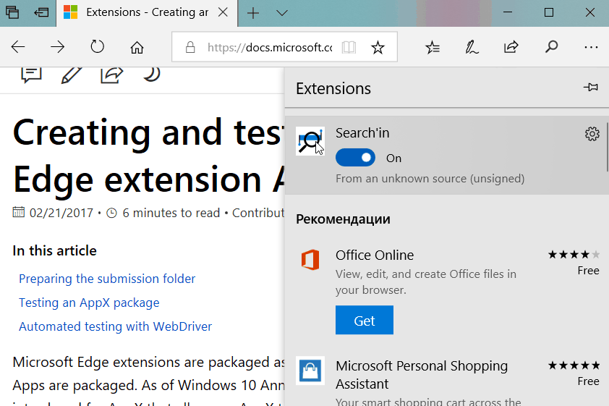Jump to Testing an AppX package
The image size is (609, 406).
(89, 303)
